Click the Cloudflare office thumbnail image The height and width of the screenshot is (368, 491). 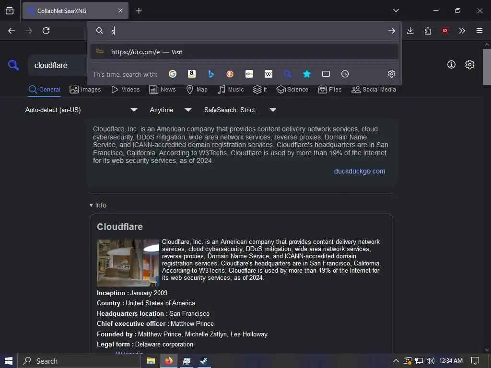(128, 263)
